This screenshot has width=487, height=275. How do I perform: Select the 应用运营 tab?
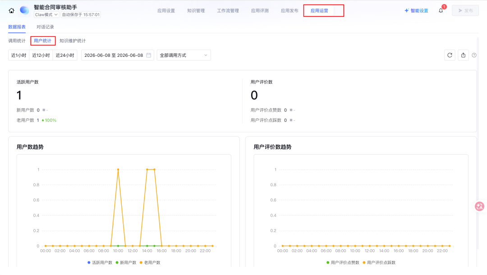[x=319, y=10]
